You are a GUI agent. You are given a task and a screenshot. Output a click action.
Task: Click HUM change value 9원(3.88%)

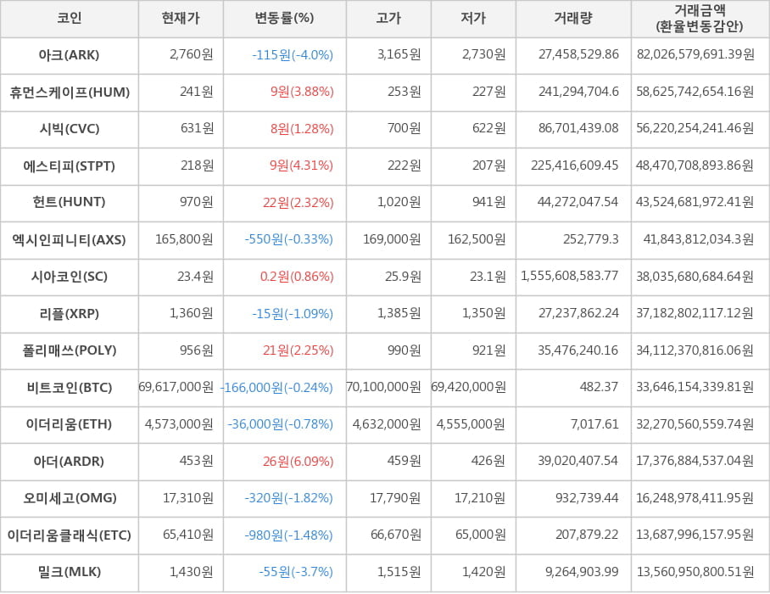(302, 92)
